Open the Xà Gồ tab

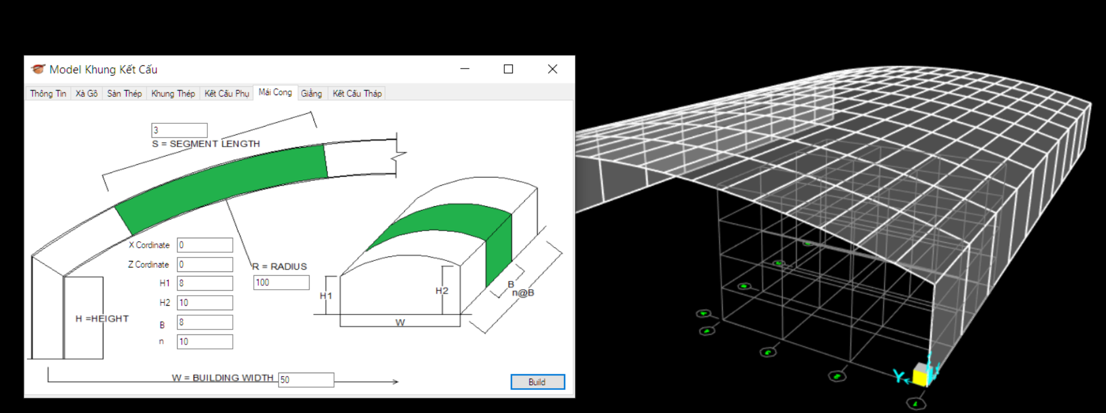86,93
